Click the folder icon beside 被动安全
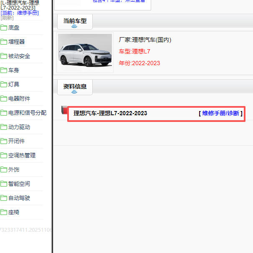Screen dimensions: 253x253 click(x=4, y=56)
